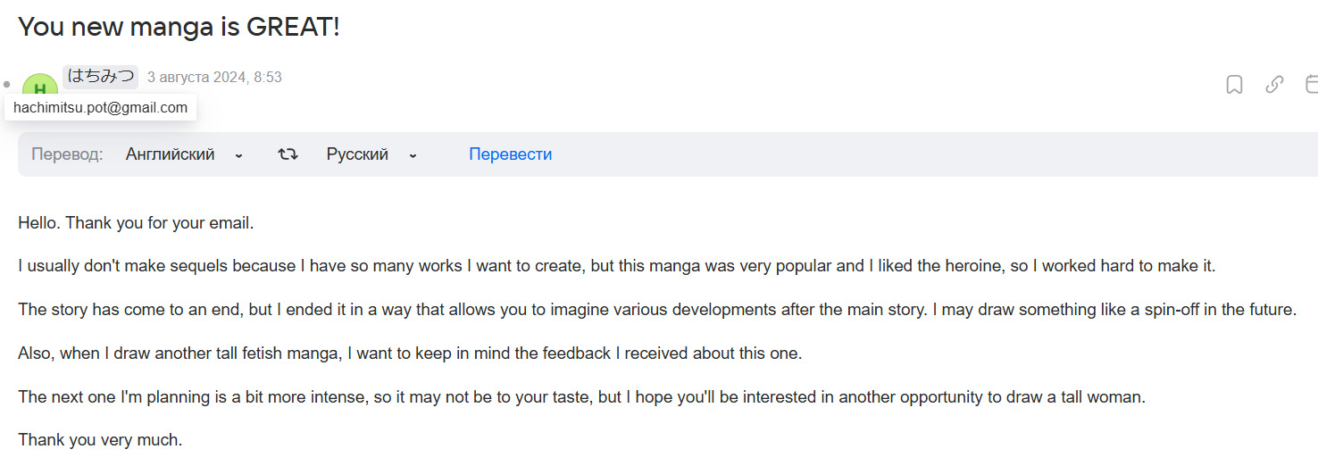Click the sender name はちみつ
The image size is (1318, 466).
pos(100,77)
